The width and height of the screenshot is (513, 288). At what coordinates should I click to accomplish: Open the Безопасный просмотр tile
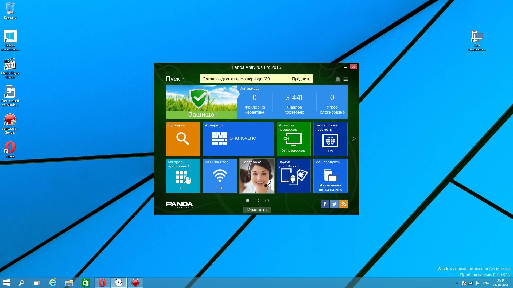coord(330,139)
